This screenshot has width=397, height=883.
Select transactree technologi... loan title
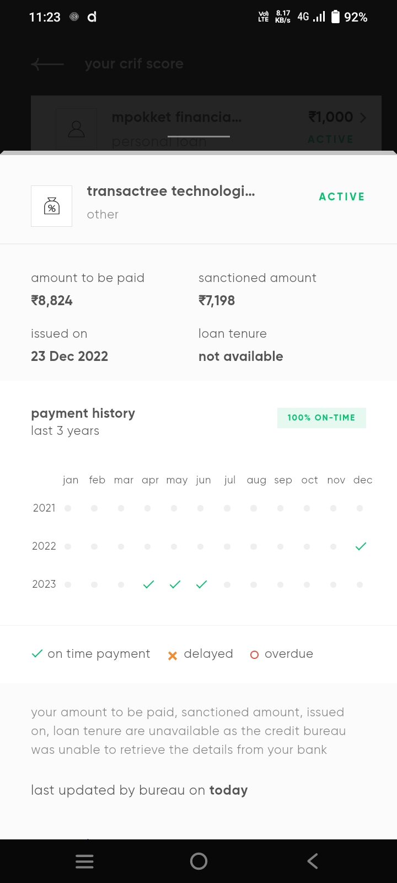pos(171,192)
